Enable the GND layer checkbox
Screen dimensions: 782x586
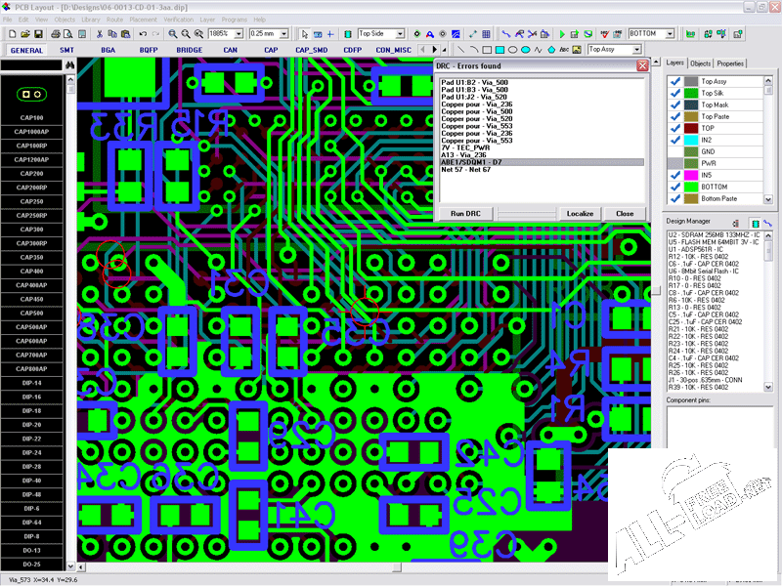point(674,151)
